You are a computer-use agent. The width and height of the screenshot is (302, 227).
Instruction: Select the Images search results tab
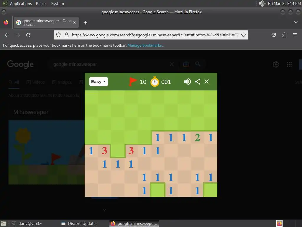[x=62, y=82]
